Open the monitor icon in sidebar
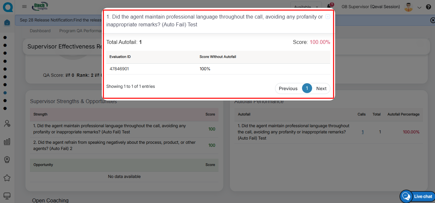Image resolution: width=435 pixels, height=203 pixels. pyautogui.click(x=7, y=196)
